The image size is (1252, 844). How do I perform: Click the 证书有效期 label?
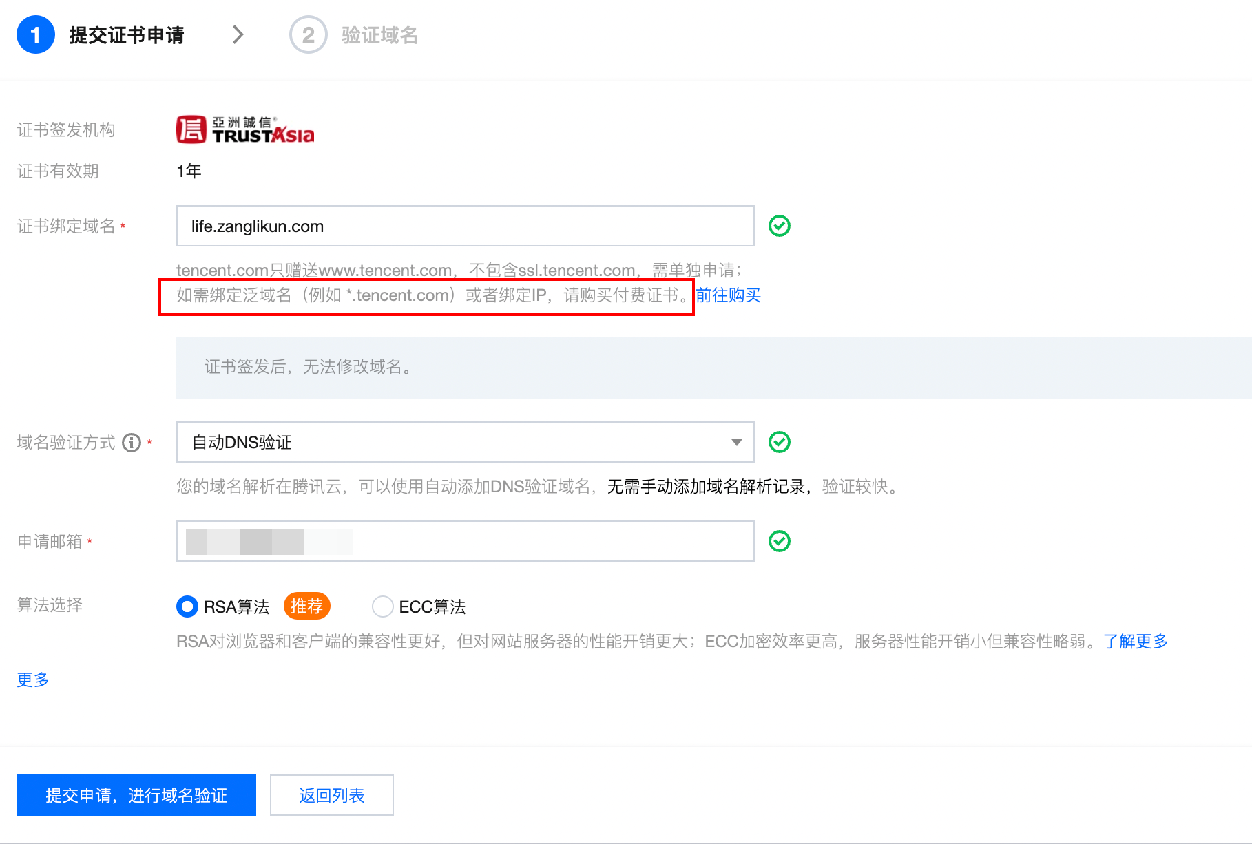tap(58, 171)
